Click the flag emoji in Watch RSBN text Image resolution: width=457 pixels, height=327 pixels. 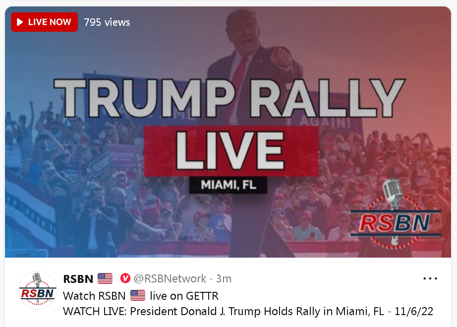(138, 295)
